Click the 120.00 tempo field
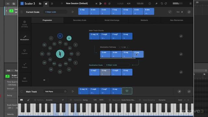Viewport: 208px width, 117px height. pyautogui.click(x=140, y=4)
